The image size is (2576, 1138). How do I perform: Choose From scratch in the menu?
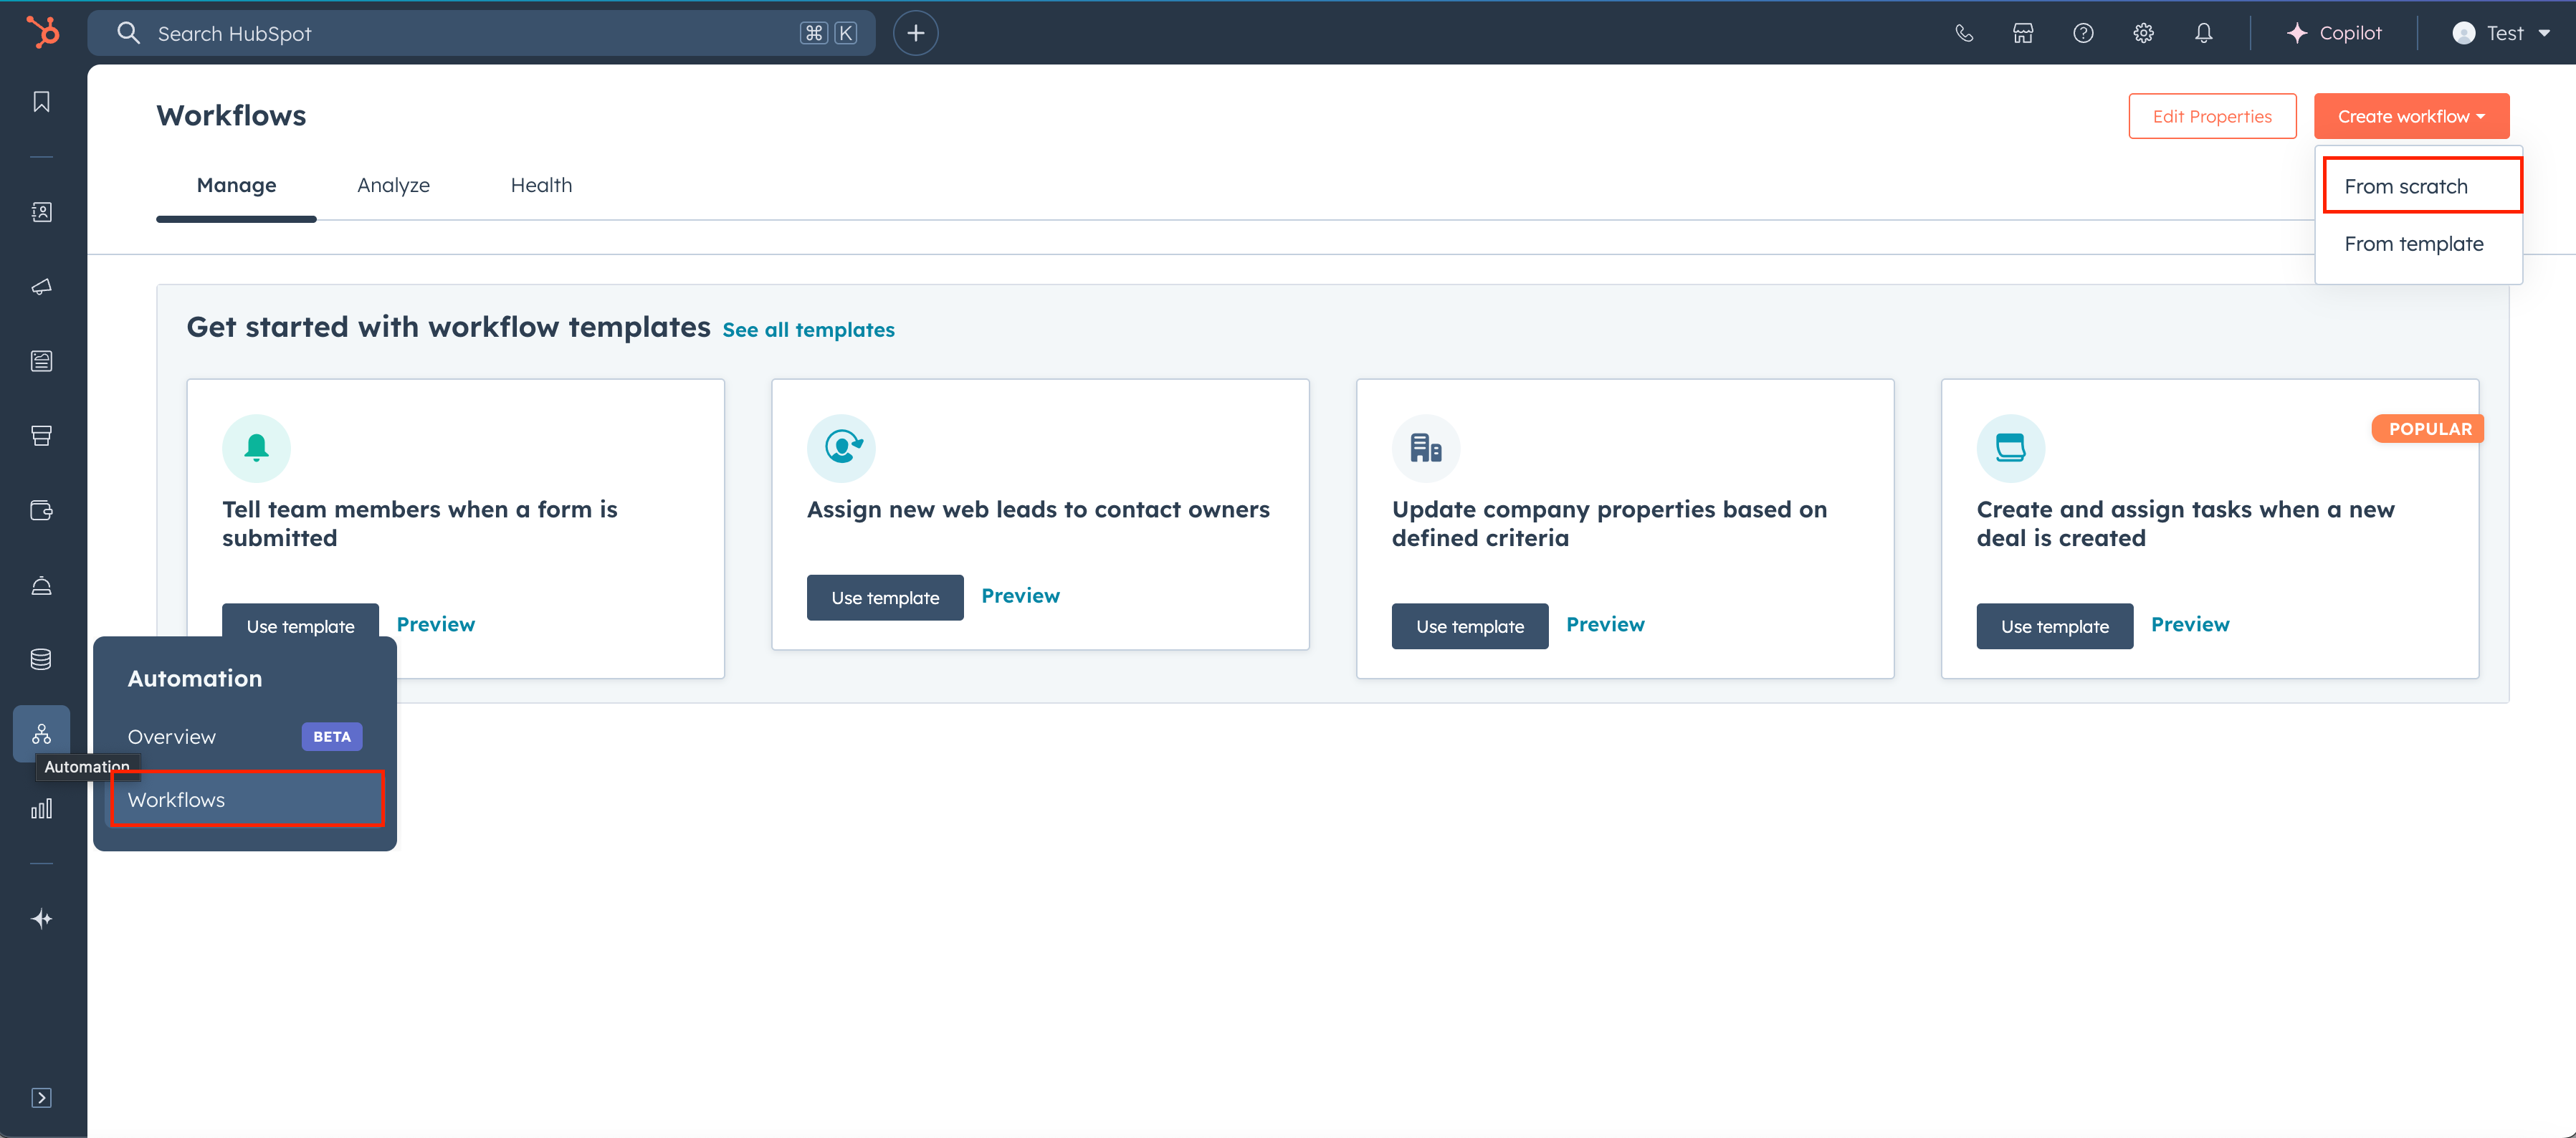(2422, 186)
